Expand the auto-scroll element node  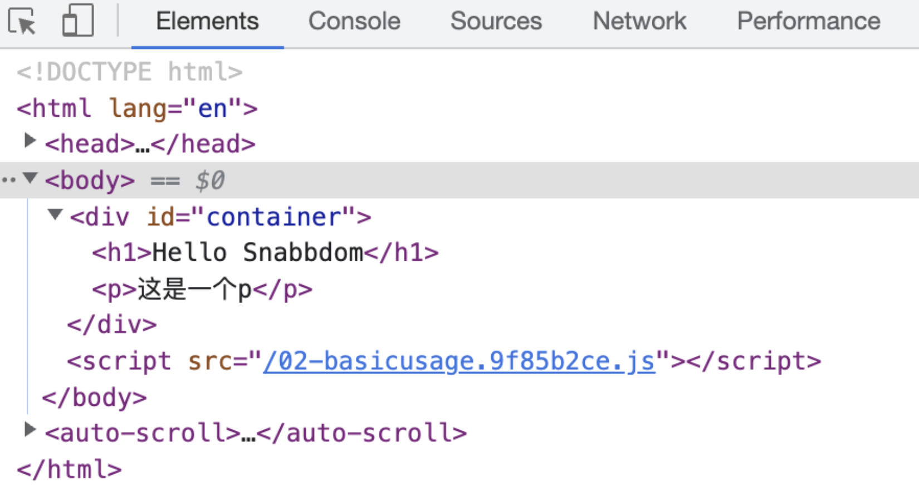coord(30,430)
